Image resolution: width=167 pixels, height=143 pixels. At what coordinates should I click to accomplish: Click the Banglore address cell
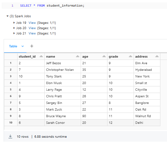pos(147,103)
